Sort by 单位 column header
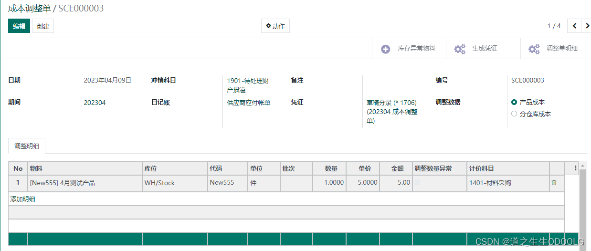 (x=264, y=168)
